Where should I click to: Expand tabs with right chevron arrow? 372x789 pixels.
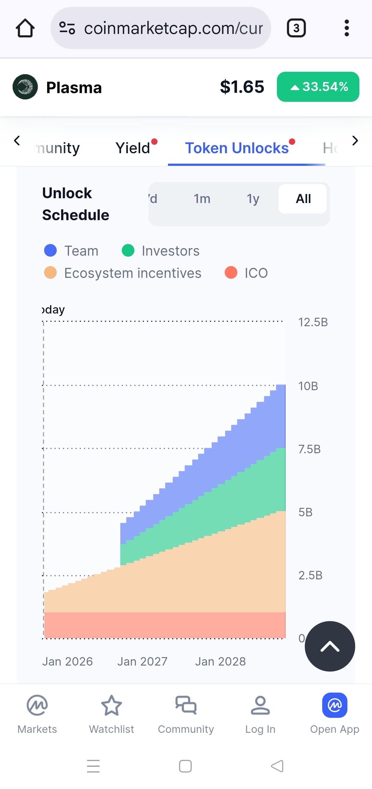click(355, 141)
